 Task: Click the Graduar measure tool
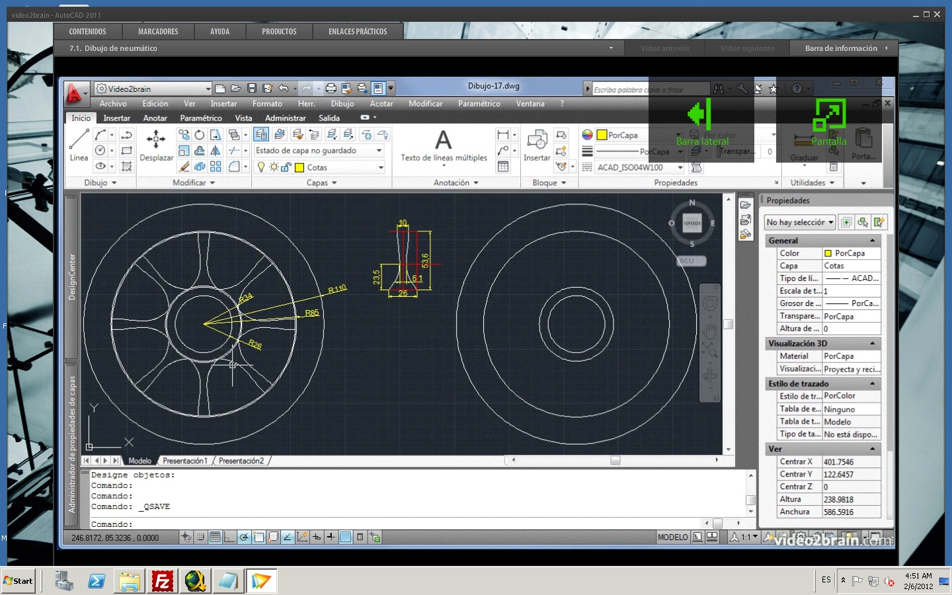coord(804,145)
